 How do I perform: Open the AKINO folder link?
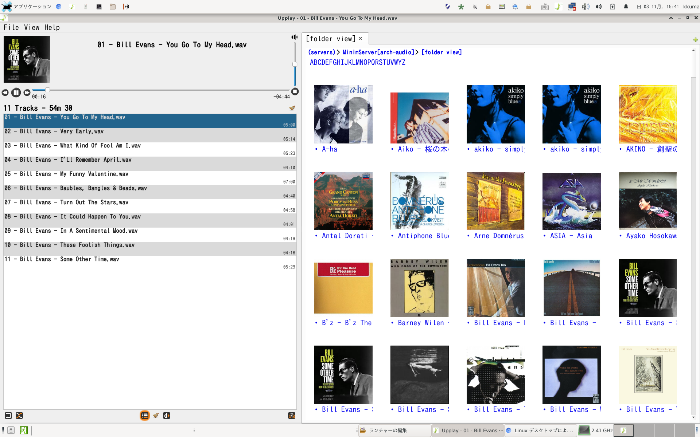[652, 149]
